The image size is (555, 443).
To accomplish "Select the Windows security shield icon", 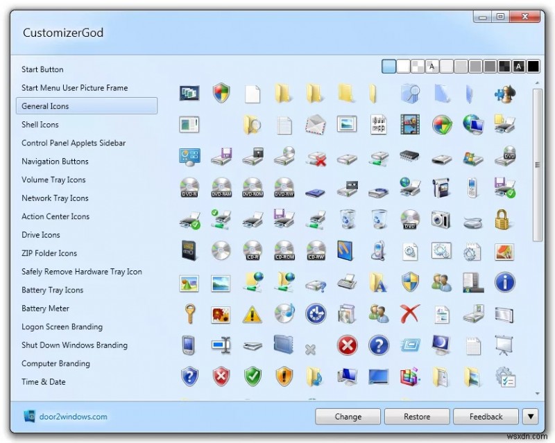I will pyautogui.click(x=220, y=92).
